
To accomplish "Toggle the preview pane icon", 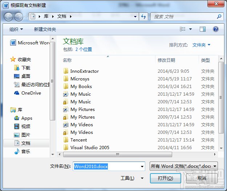I will [203, 29].
